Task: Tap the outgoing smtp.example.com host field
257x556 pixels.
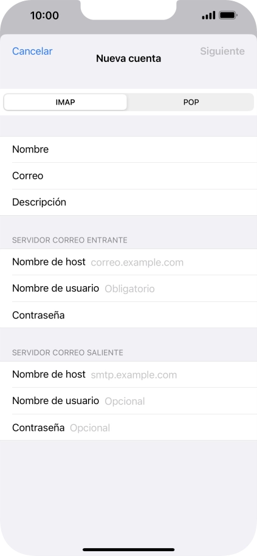Action: pyautogui.click(x=128, y=374)
